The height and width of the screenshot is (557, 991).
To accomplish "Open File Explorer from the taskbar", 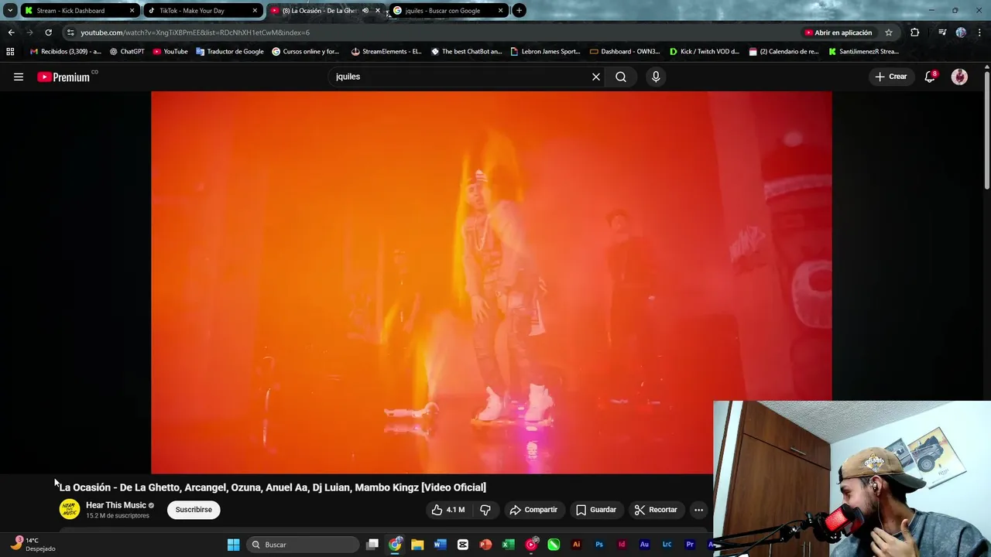I will coord(417,545).
